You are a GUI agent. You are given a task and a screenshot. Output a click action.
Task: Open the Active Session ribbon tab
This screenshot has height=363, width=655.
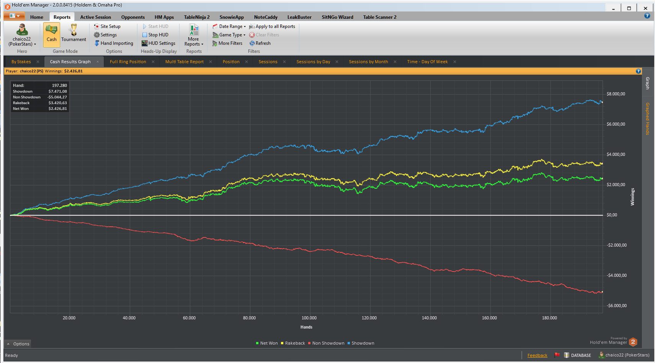click(95, 17)
